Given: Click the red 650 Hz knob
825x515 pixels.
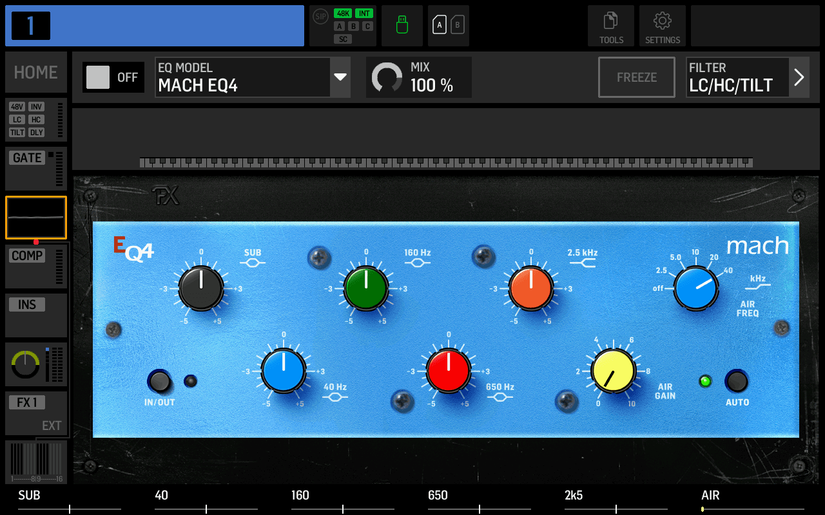Looking at the screenshot, I should point(449,371).
